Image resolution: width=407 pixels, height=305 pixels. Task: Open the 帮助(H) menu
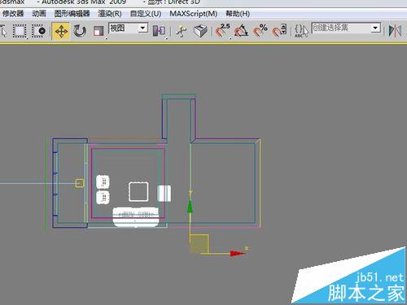coord(238,14)
